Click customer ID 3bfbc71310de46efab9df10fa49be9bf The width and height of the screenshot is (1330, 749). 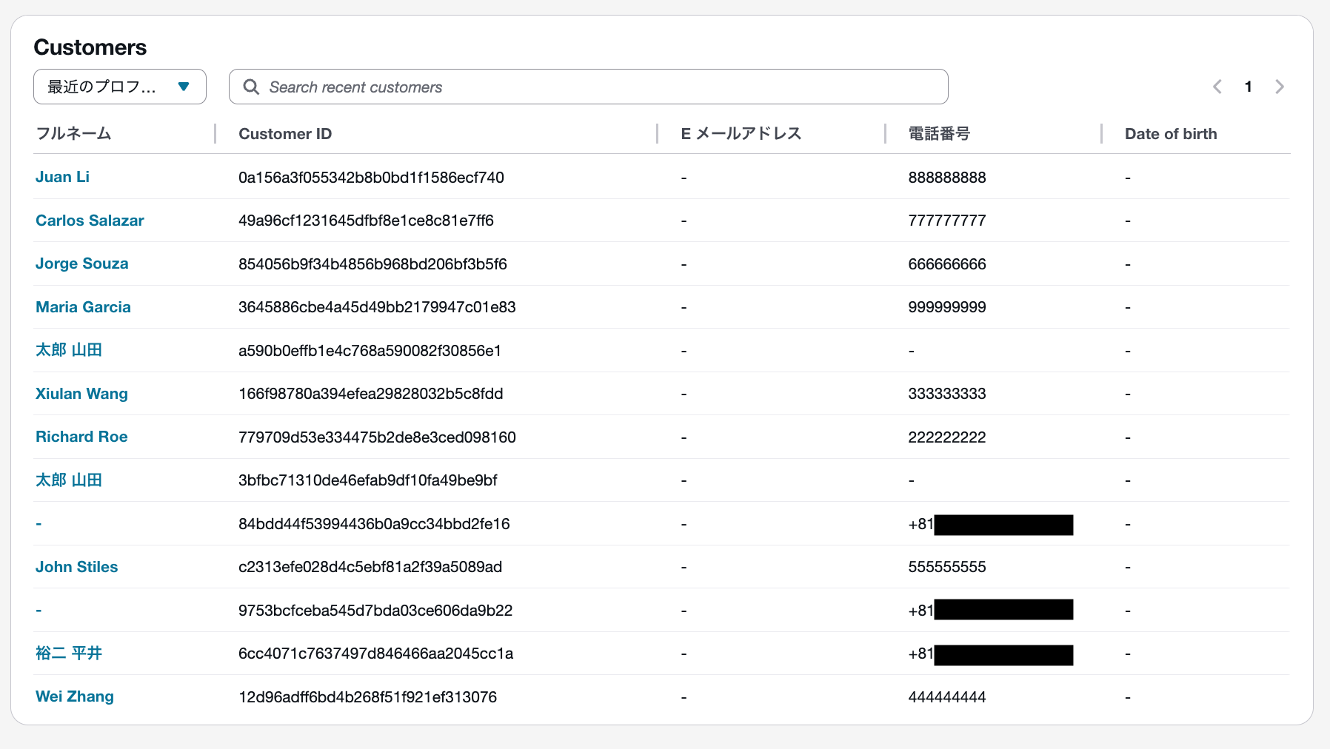[x=367, y=480]
